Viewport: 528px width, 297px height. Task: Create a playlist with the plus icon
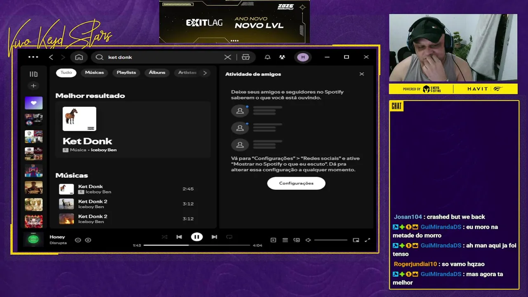coord(33,86)
